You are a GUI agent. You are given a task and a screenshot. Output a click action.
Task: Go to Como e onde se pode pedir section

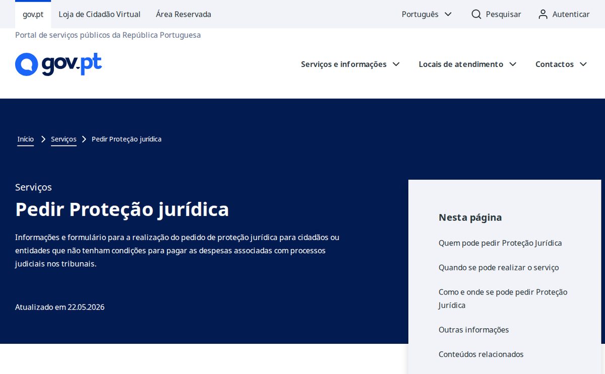click(x=503, y=298)
